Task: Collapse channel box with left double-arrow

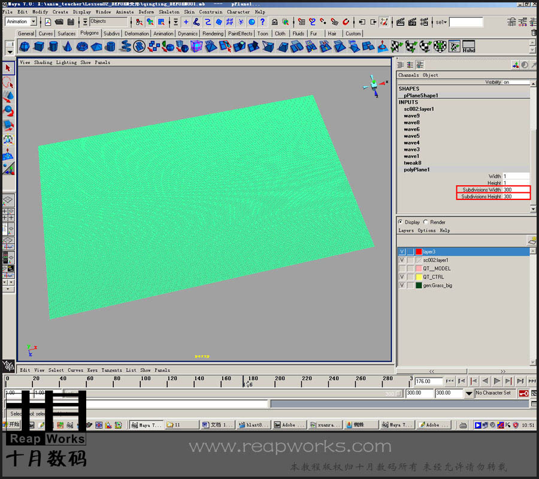Action: click(x=432, y=371)
